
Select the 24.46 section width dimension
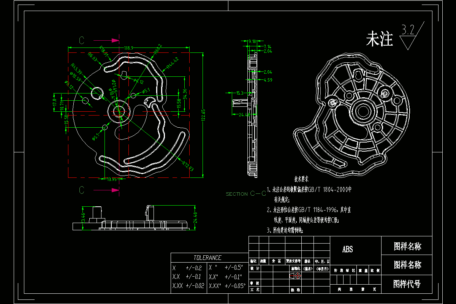244,114
